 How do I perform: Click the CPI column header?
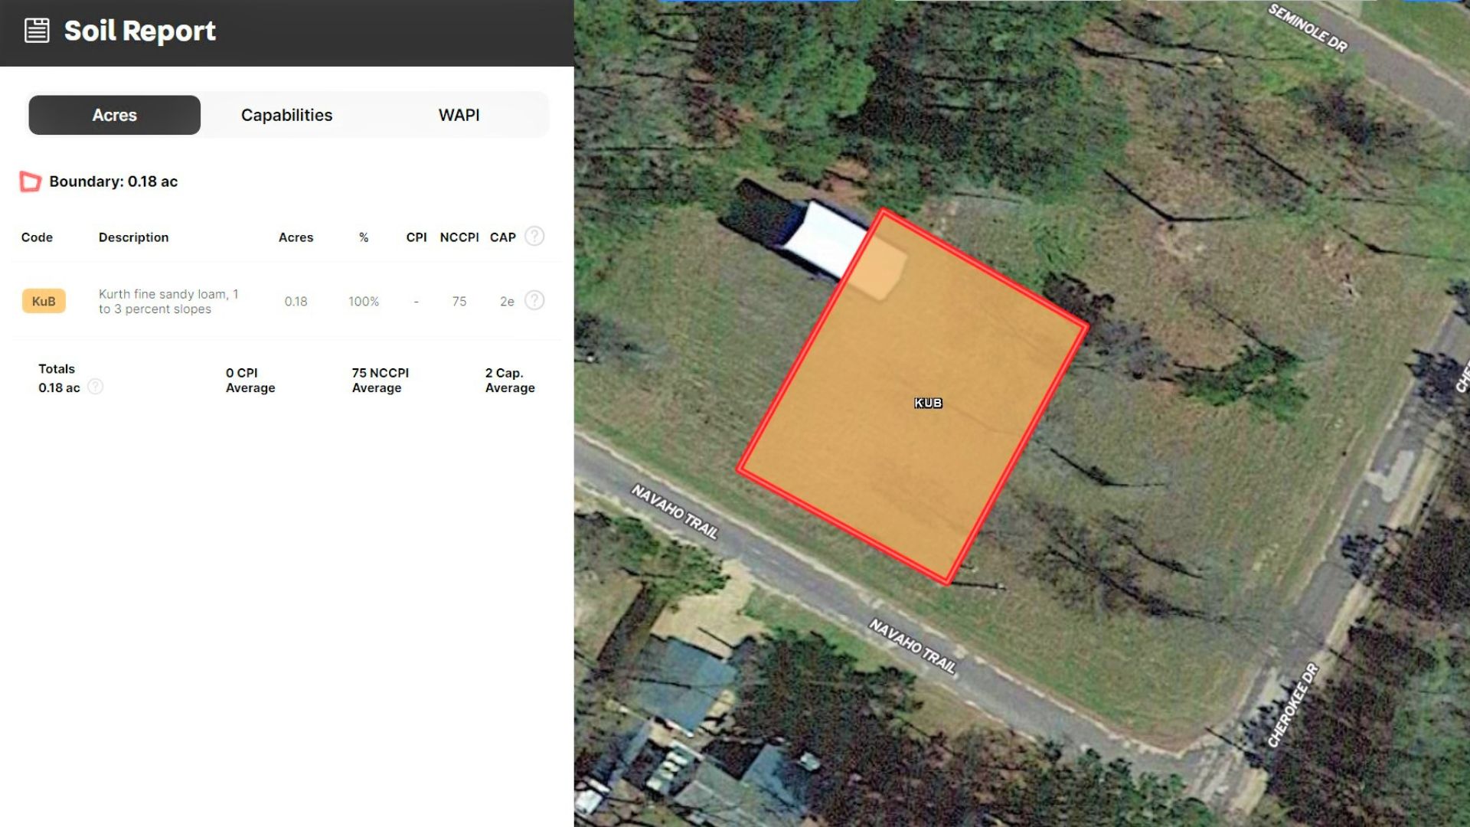point(416,237)
